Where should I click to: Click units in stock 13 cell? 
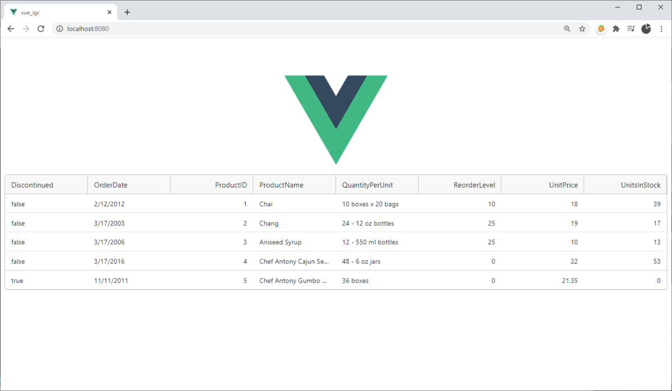[x=626, y=242]
